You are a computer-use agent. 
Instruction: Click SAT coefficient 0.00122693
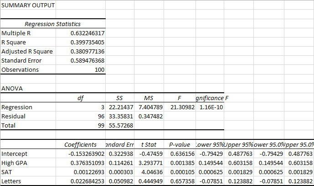81,172
